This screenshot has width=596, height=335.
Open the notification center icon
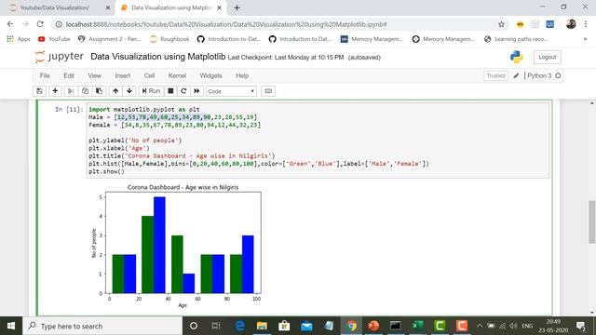(x=581, y=326)
